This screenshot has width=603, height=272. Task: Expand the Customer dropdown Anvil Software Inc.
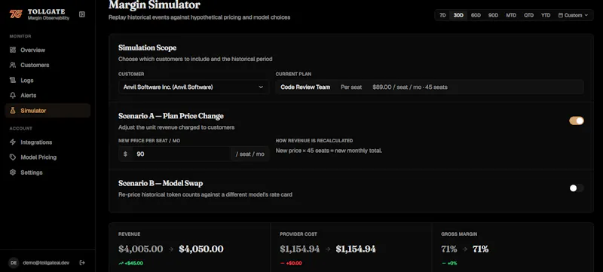click(194, 87)
